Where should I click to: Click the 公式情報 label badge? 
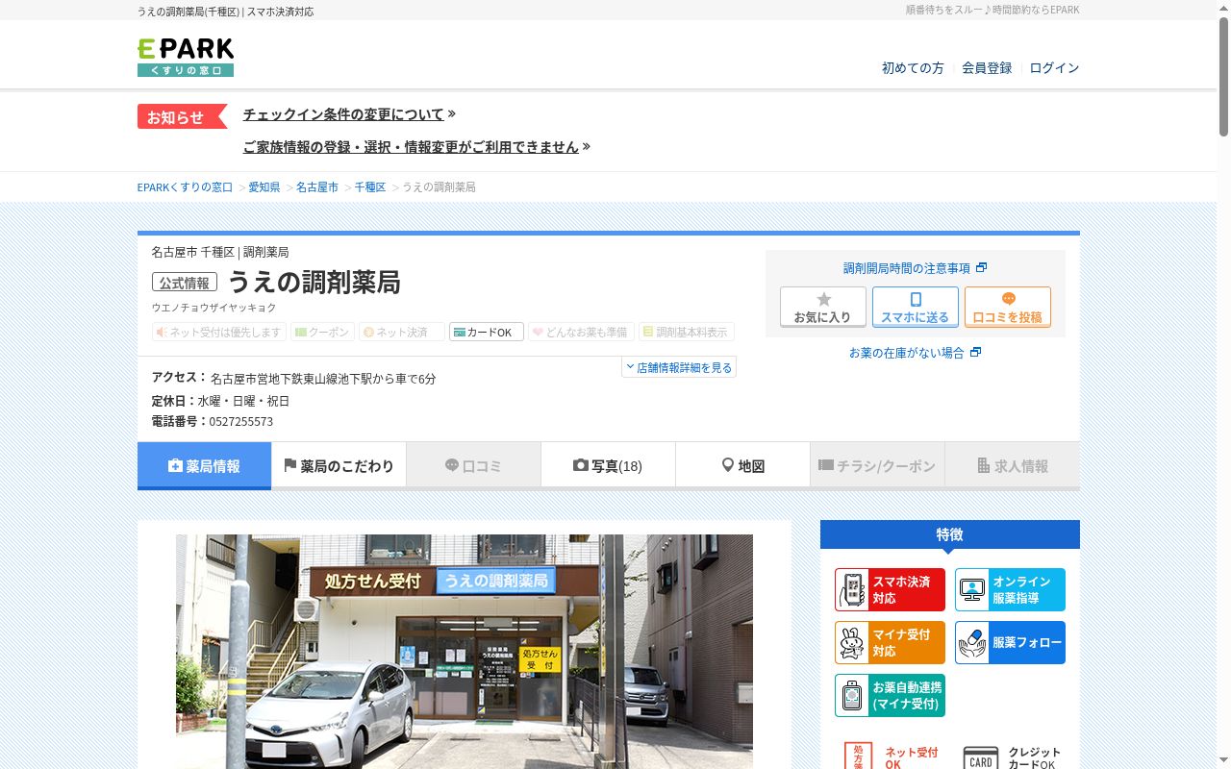coord(185,283)
